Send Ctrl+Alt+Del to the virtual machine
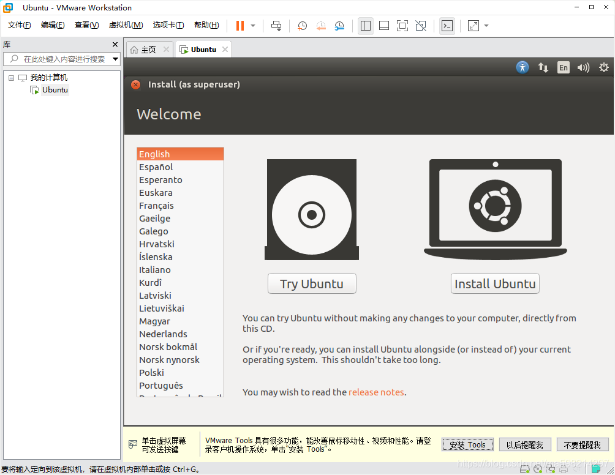 point(276,26)
